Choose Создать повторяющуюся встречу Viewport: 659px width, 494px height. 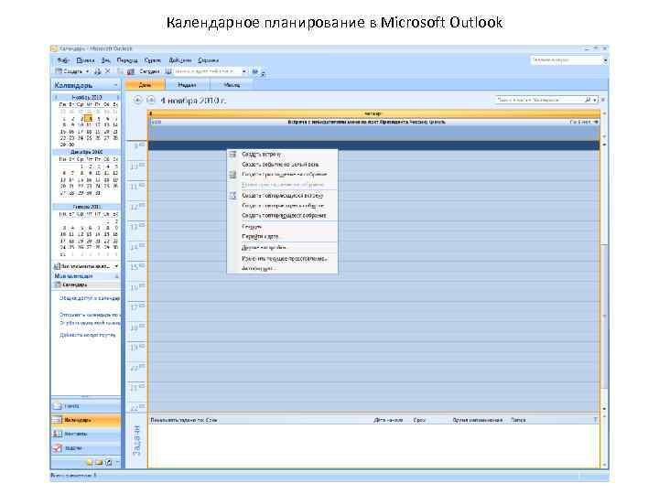pyautogui.click(x=283, y=196)
